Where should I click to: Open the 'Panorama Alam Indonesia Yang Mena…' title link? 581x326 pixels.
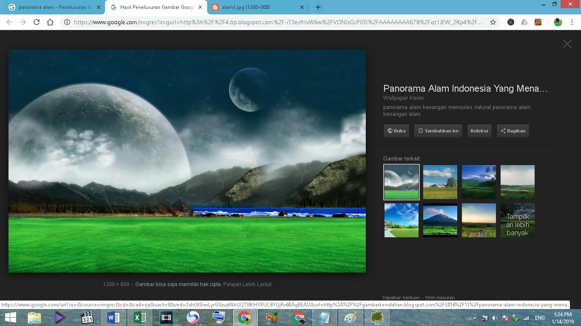tap(465, 89)
